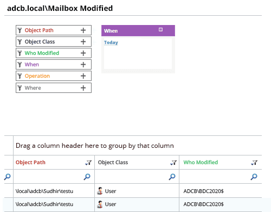Screen dimensions: 271x212
Task: Add an Operation filter with plus icon
Action: click(83, 76)
